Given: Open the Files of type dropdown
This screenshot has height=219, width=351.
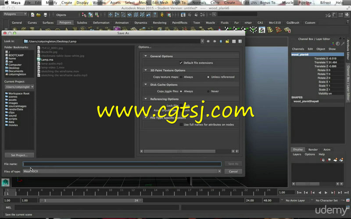Looking at the screenshot, I should coord(219,171).
